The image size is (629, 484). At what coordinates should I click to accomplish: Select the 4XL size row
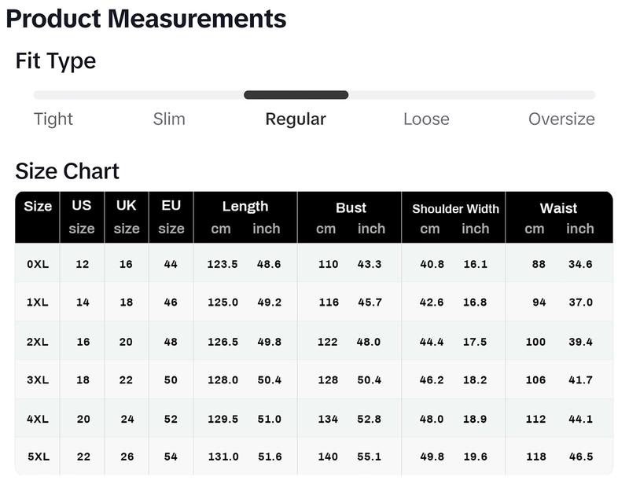pos(314,419)
